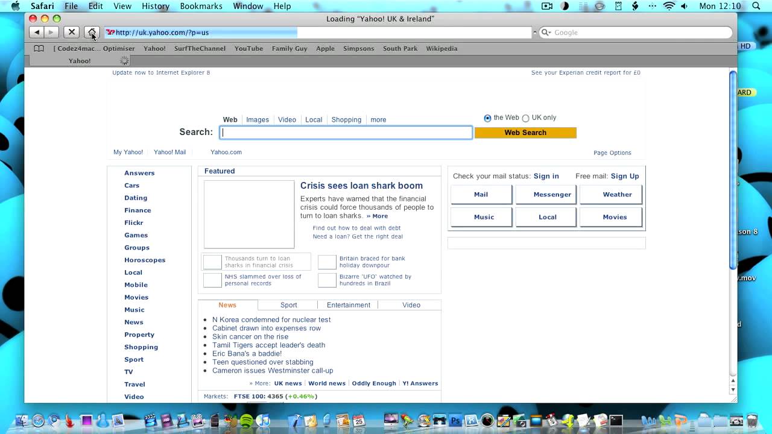Open the Window menu
772x434 pixels.
pos(248,6)
